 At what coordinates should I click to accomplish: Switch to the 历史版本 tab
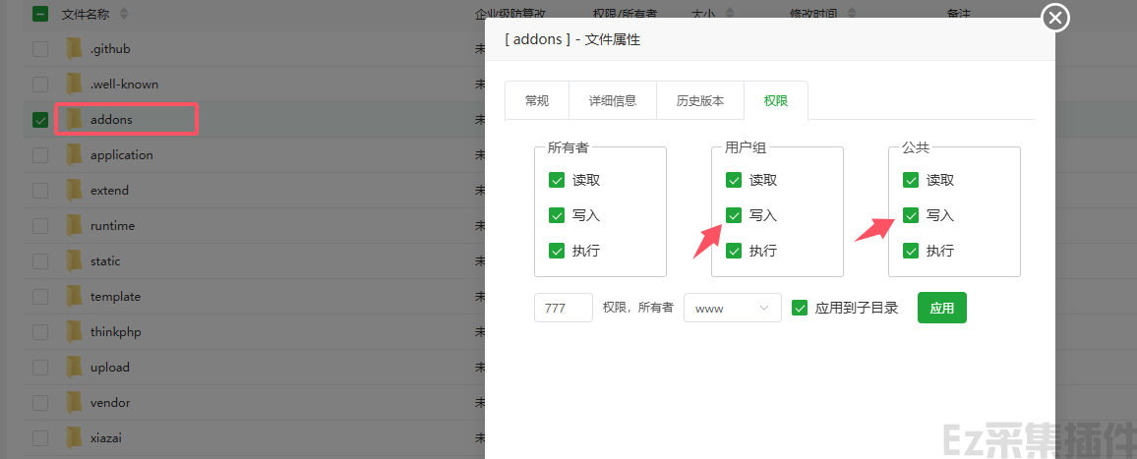pos(700,100)
